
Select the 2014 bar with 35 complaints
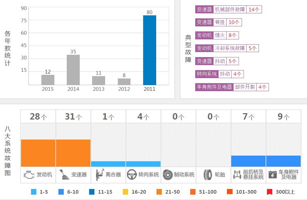73,70
